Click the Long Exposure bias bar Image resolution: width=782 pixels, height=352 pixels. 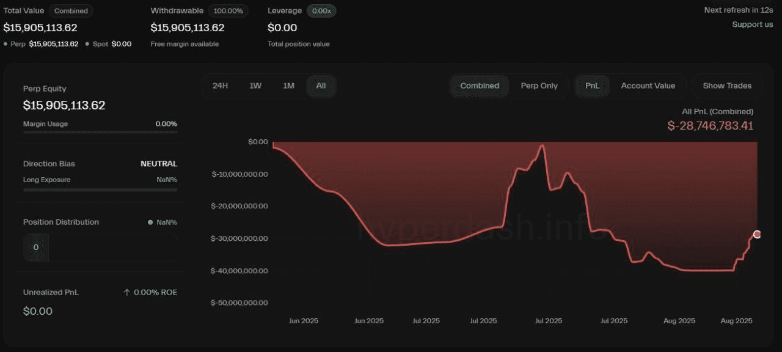100,189
